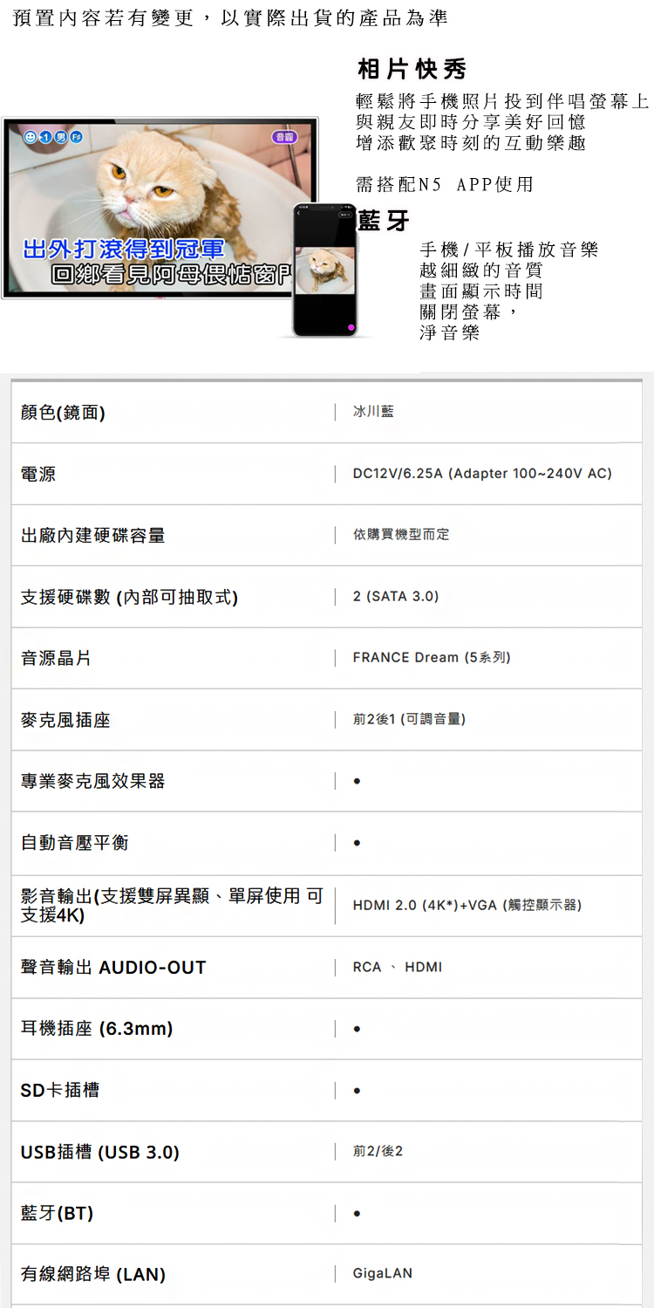Click the bullet dot for 專業麥克風效果器

point(358,782)
